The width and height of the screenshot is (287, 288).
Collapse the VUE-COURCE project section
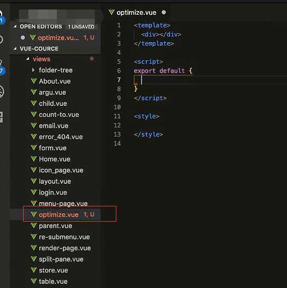15,48
